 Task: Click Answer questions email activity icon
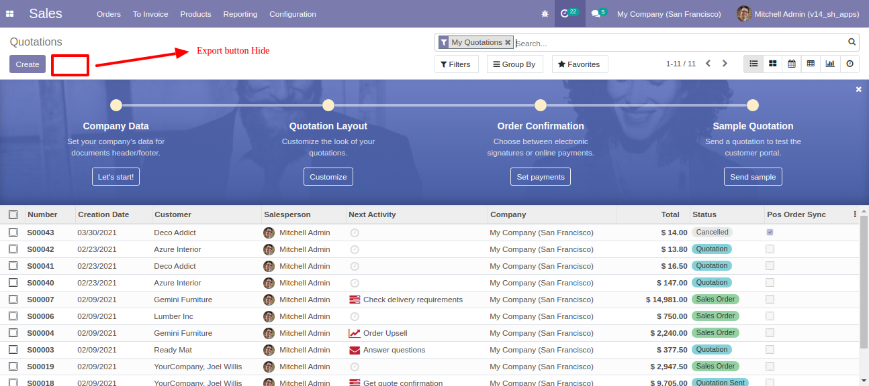355,350
